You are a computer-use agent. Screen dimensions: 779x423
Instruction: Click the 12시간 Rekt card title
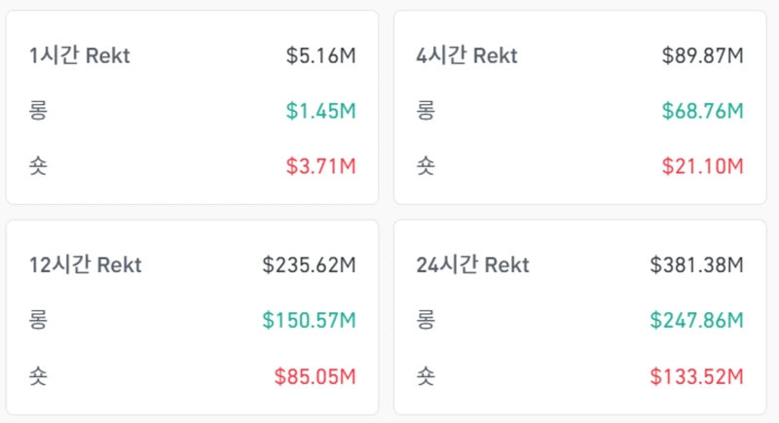click(x=86, y=264)
